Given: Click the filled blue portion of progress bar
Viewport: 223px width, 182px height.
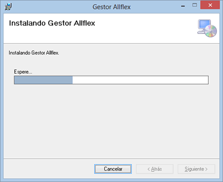Looking at the screenshot, I should pos(43,80).
